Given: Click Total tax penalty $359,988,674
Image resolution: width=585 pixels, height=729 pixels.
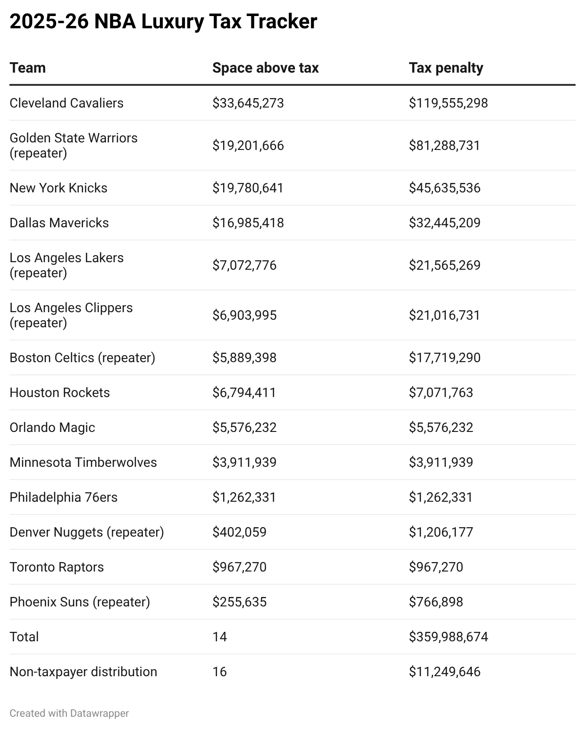Looking at the screenshot, I should click(x=448, y=637).
